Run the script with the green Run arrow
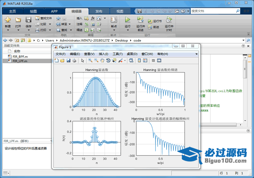This screenshot has height=178, width=254. (128, 20)
